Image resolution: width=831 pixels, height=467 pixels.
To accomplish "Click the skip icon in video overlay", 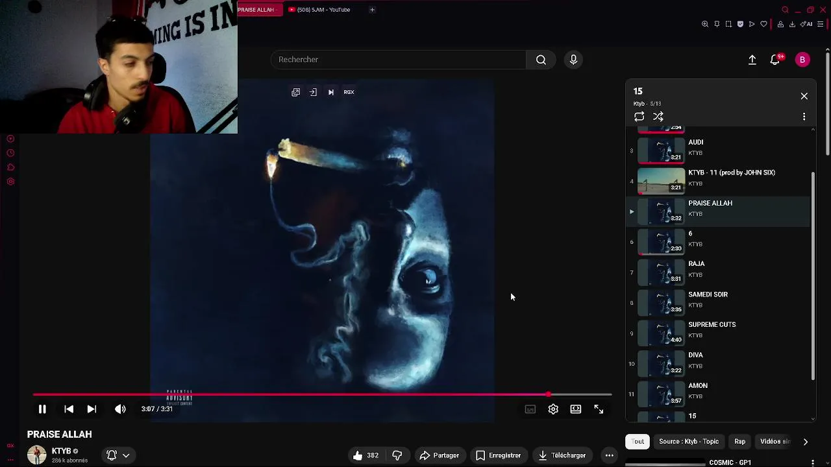I will coord(331,92).
